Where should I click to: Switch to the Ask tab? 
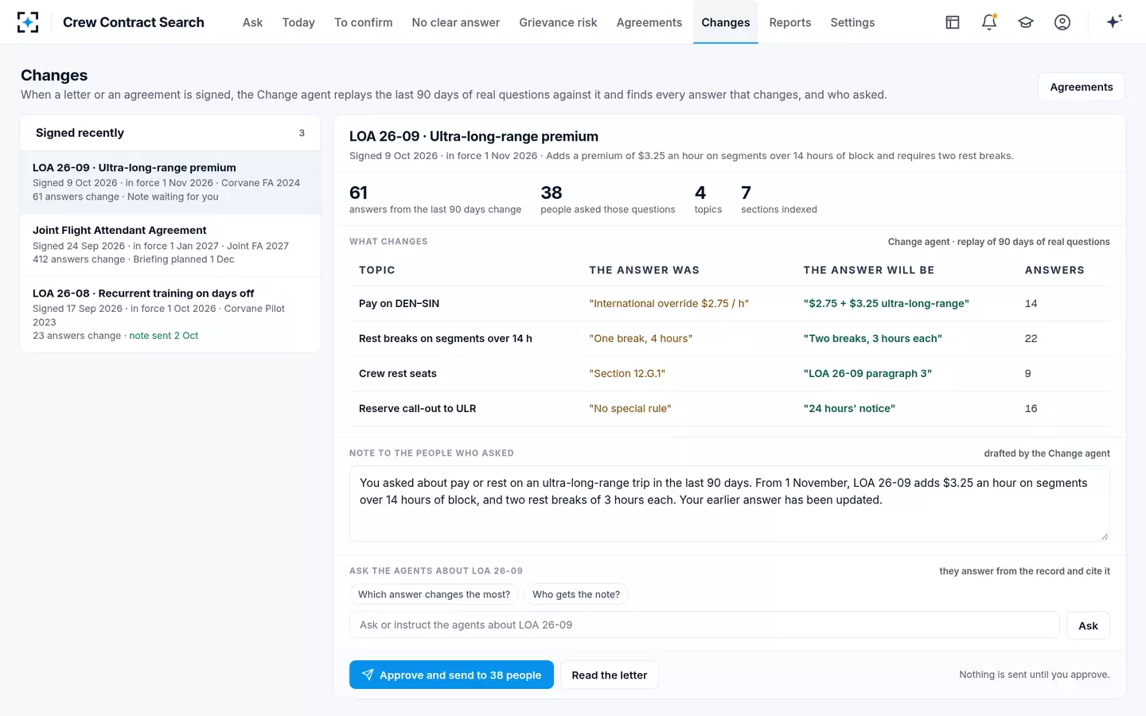click(x=252, y=22)
